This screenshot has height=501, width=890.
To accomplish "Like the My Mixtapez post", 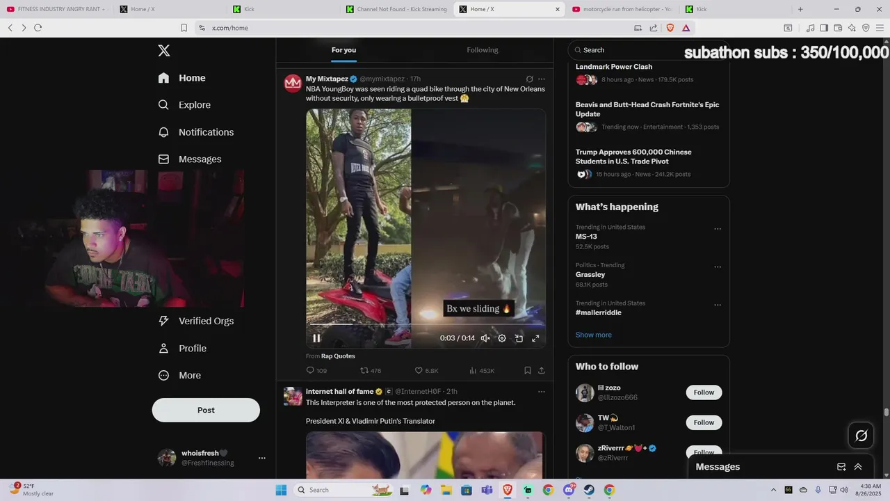I will [426, 371].
